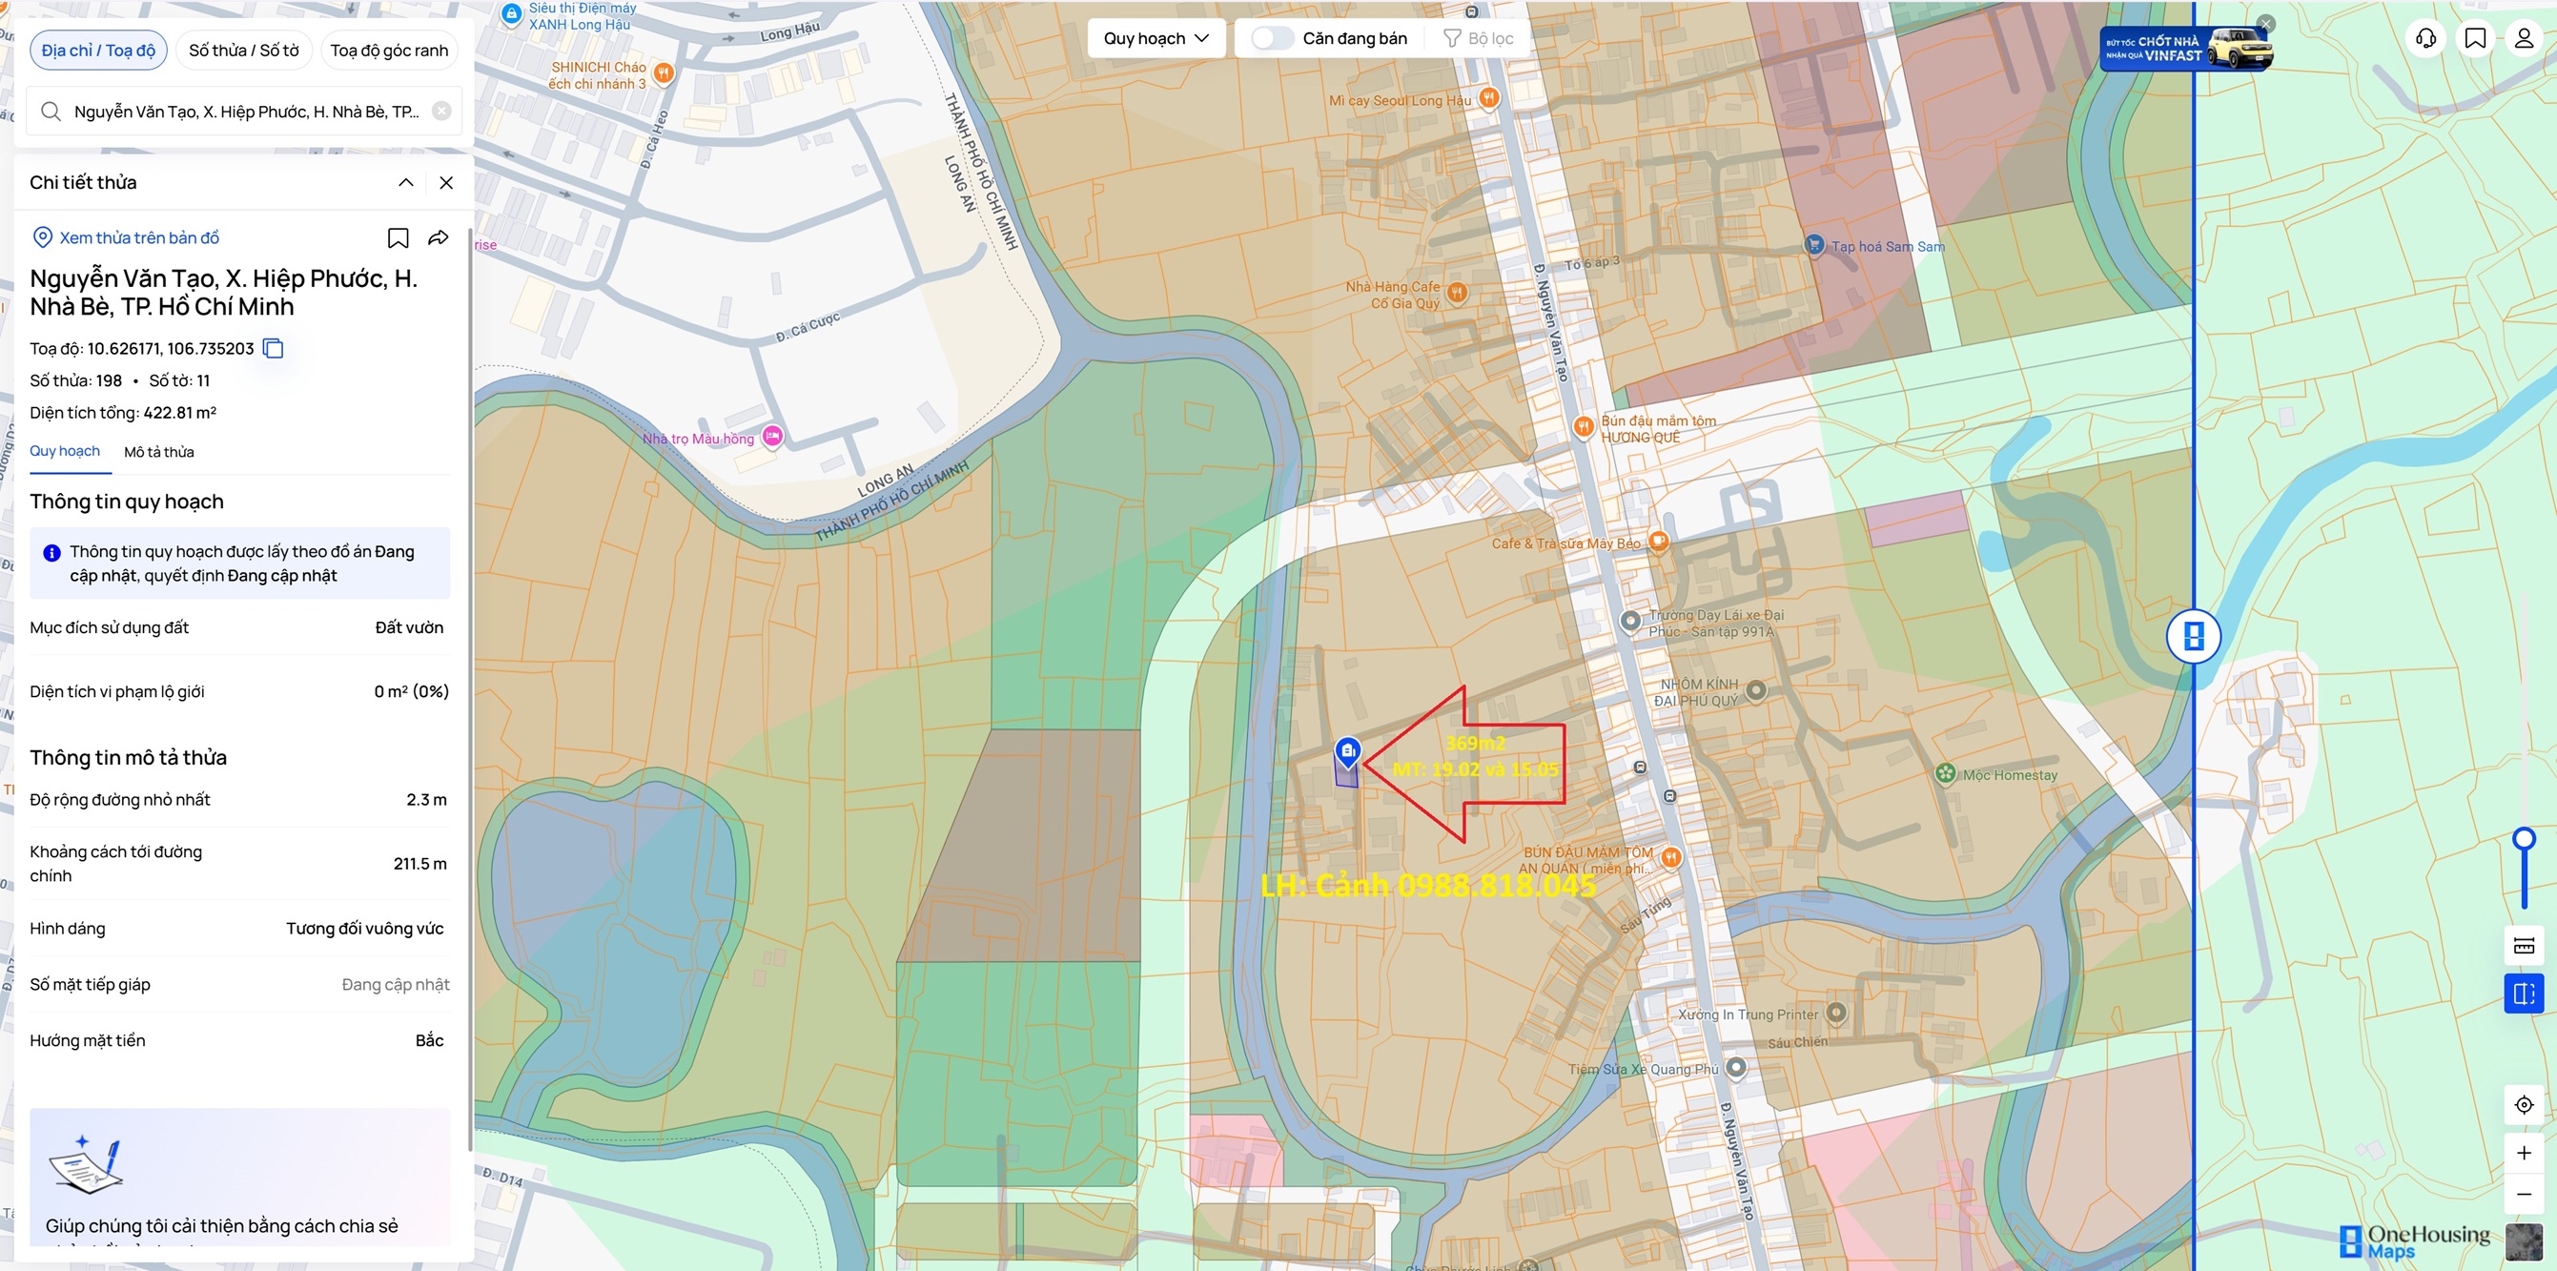Open saved bookmarks in top right
The width and height of the screenshot is (2557, 1271).
[x=2475, y=39]
